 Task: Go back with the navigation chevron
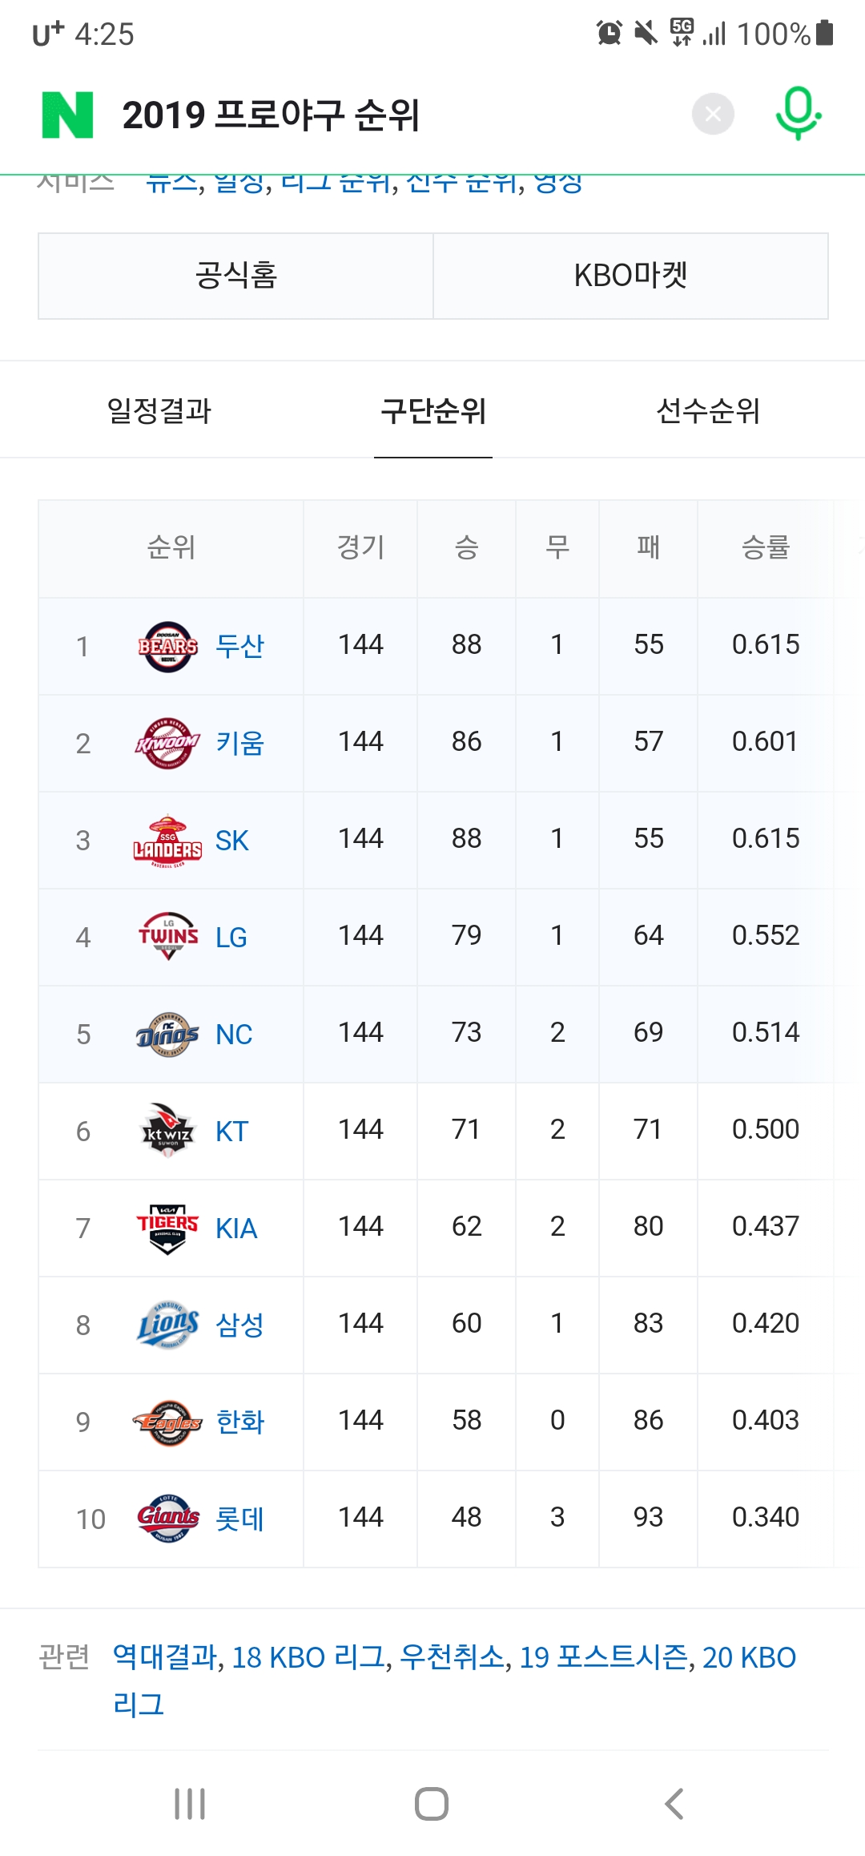coord(674,1804)
